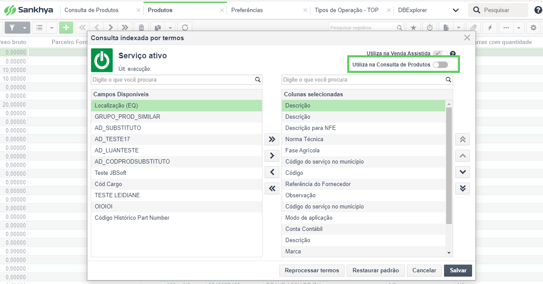Viewport: 543px width, 284px height.
Task: Click the help icon beside Venda Assistida
Action: [x=453, y=54]
